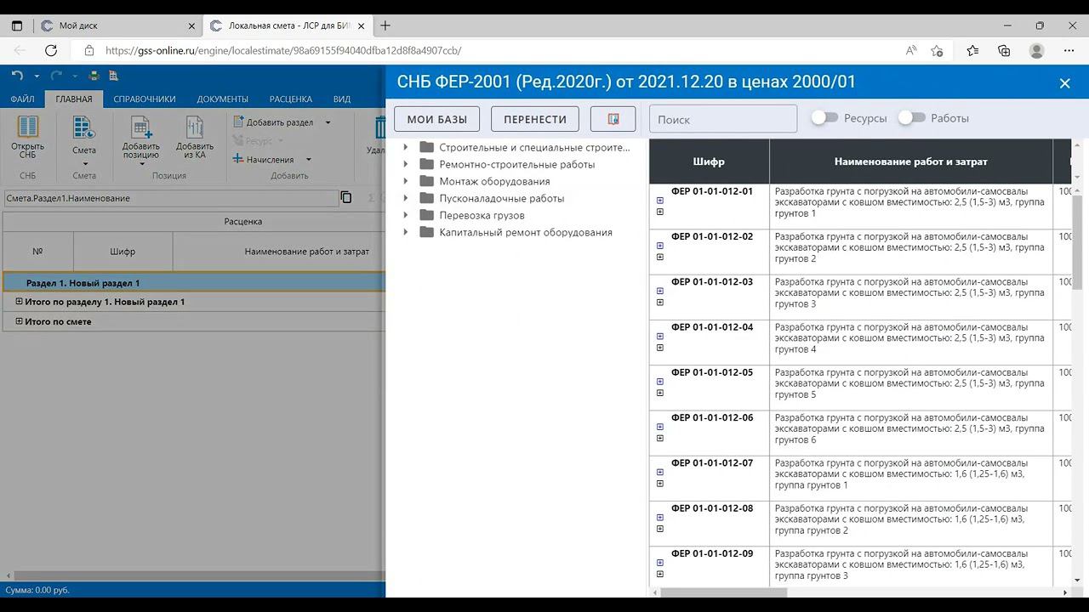Viewport: 1089px width, 612px height.
Task: Click the spreadsheet icon beside the printer
Action: click(113, 76)
